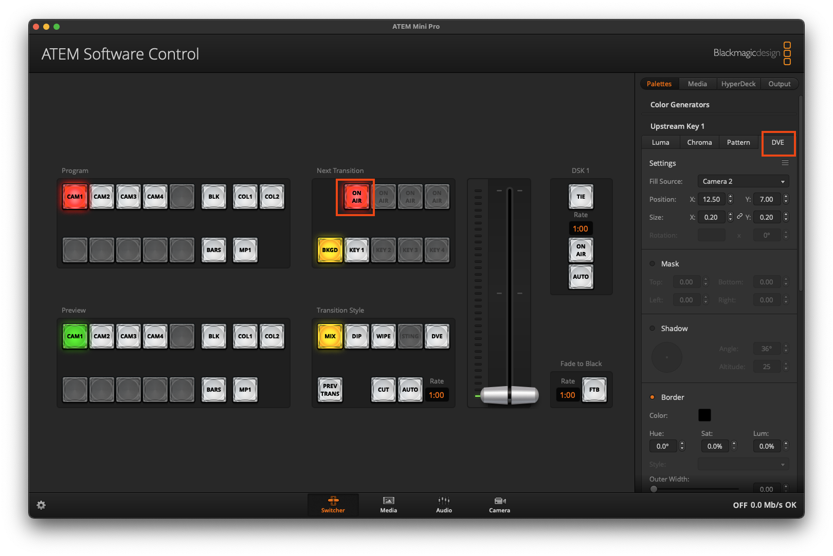Image resolution: width=833 pixels, height=556 pixels.
Task: Click the Outer Width slider knob
Action: (x=654, y=489)
